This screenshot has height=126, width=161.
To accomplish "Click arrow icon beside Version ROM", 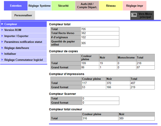I will coord(2,30).
